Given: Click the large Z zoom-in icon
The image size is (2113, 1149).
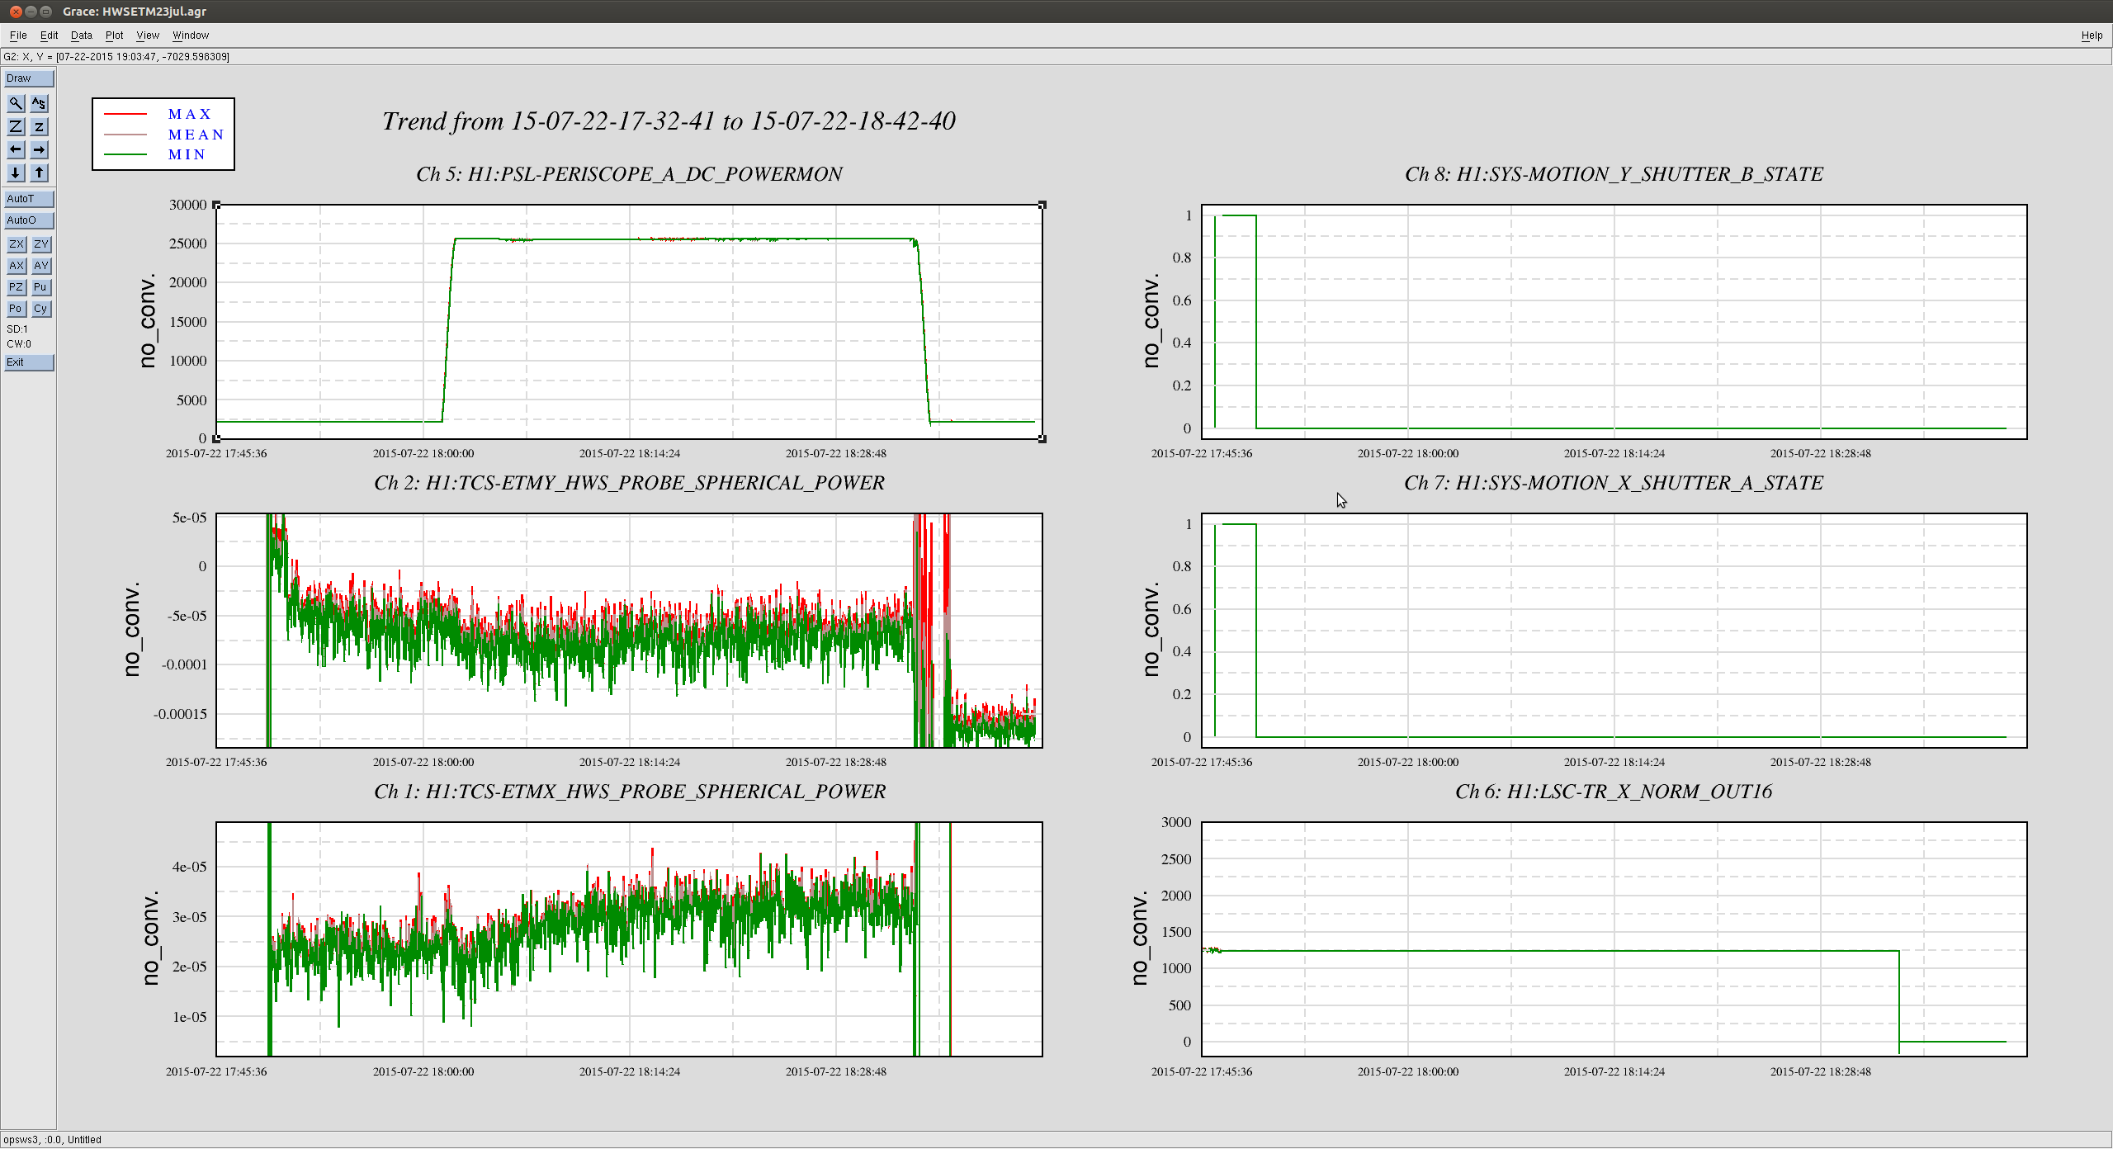Looking at the screenshot, I should coord(16,126).
